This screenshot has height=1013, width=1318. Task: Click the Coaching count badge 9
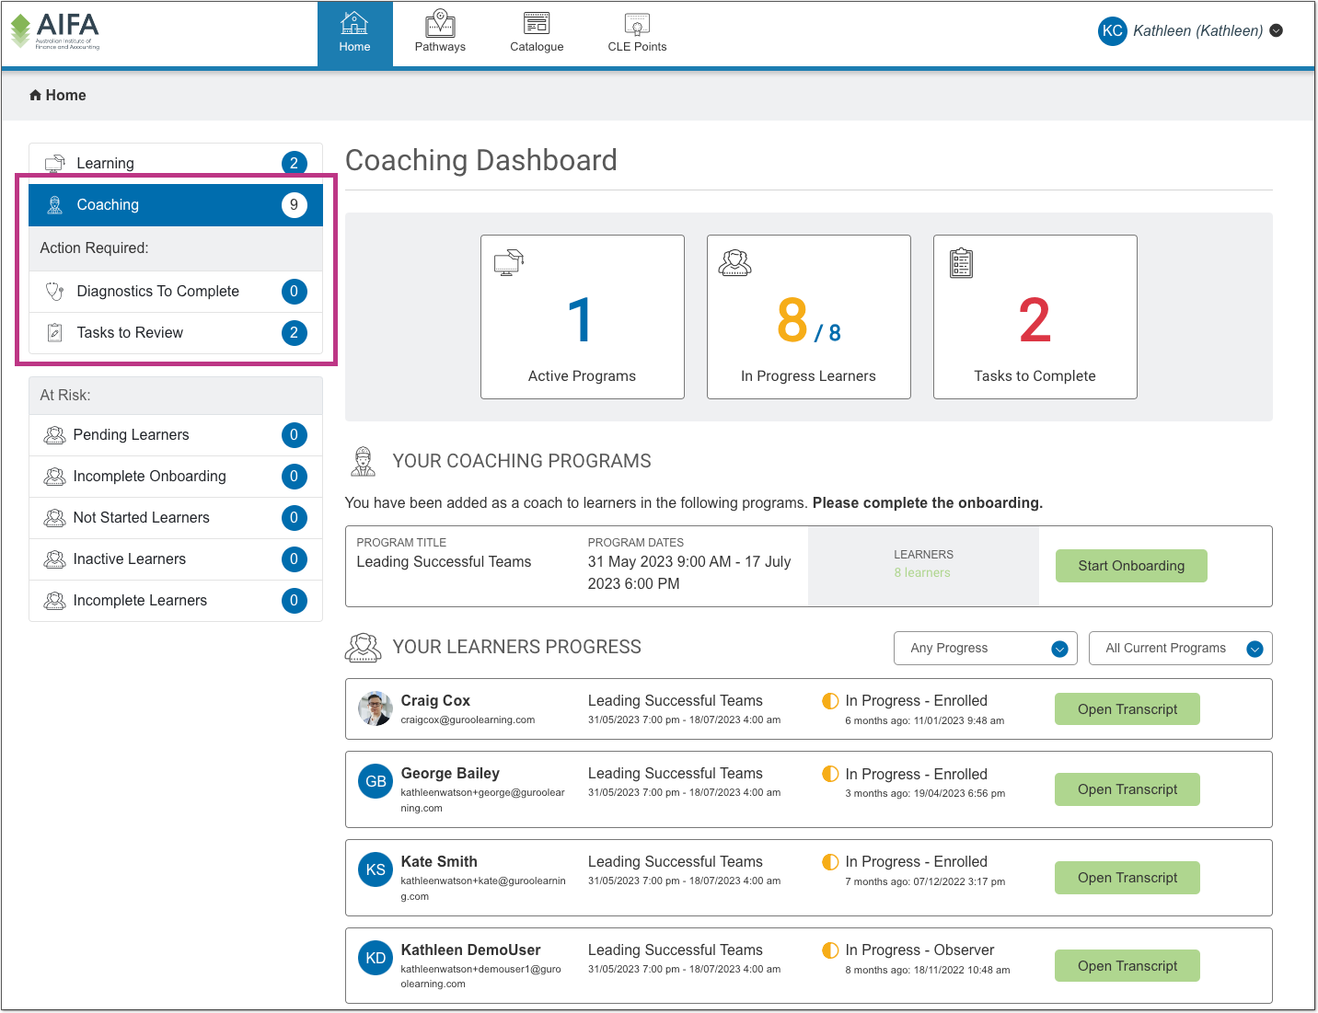coord(294,204)
